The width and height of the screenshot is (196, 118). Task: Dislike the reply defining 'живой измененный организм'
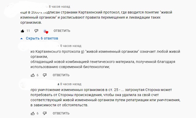[45, 75]
